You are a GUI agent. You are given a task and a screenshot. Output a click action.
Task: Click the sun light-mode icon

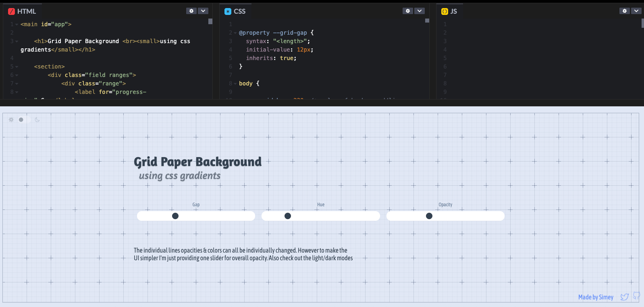pyautogui.click(x=11, y=120)
